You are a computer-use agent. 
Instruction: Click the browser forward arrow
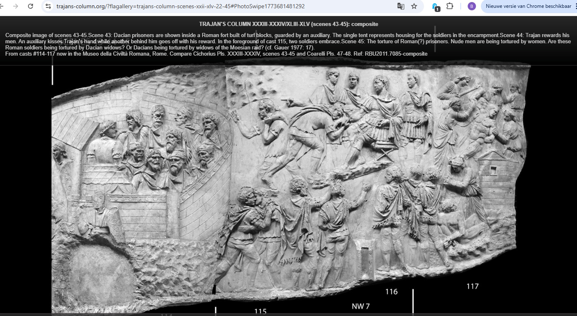click(16, 6)
